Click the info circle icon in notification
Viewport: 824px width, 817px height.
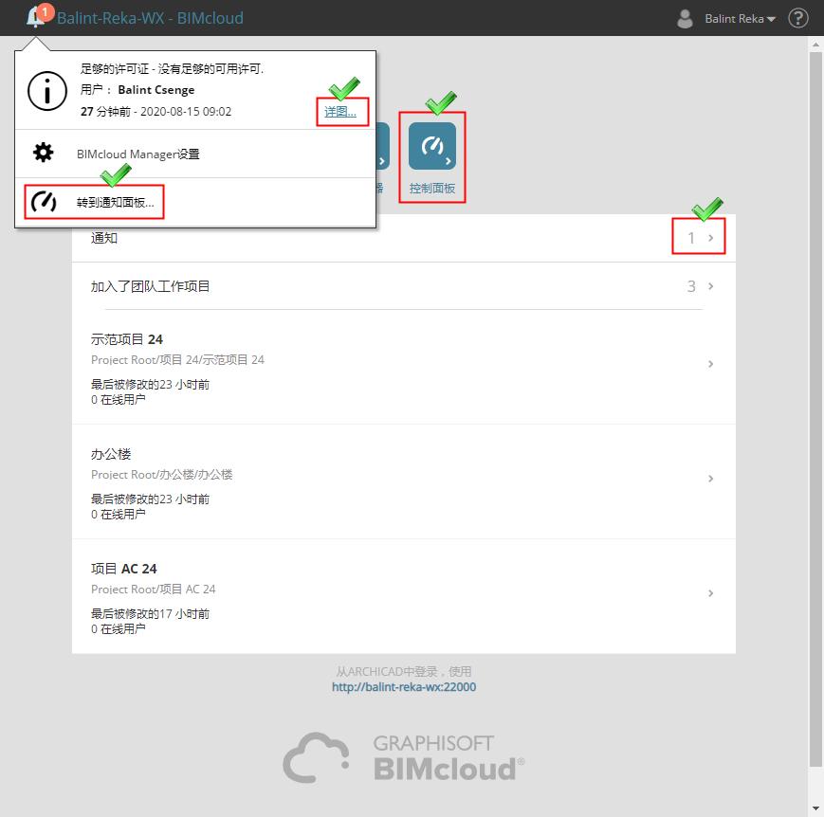click(47, 91)
